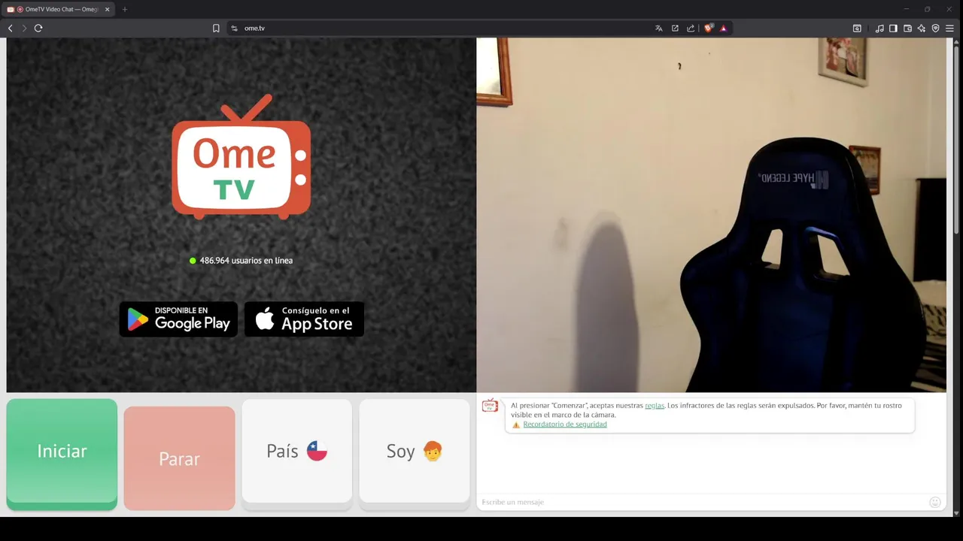Viewport: 963px width, 541px height.
Task: Click the OmeTV avatar icon in chat
Action: (490, 406)
